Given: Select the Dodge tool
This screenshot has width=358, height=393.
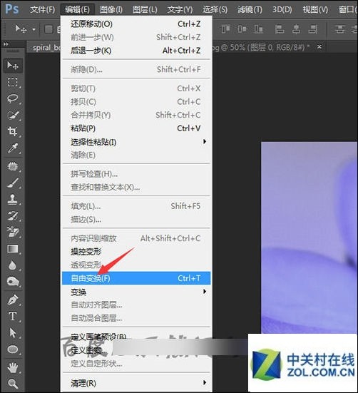Looking at the screenshot, I should click(13, 282).
